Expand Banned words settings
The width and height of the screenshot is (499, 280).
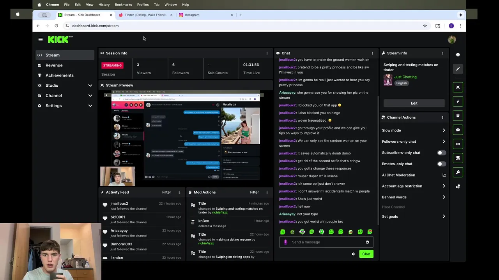pos(444,197)
